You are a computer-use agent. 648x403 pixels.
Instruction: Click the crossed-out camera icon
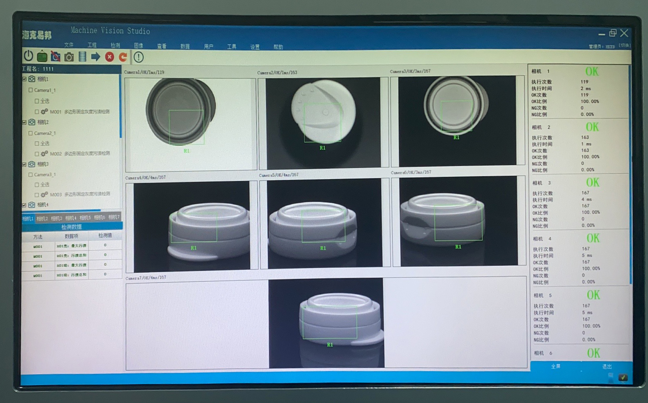[x=56, y=57]
